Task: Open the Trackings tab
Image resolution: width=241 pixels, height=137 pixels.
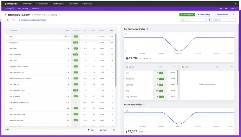Action: point(9,9)
